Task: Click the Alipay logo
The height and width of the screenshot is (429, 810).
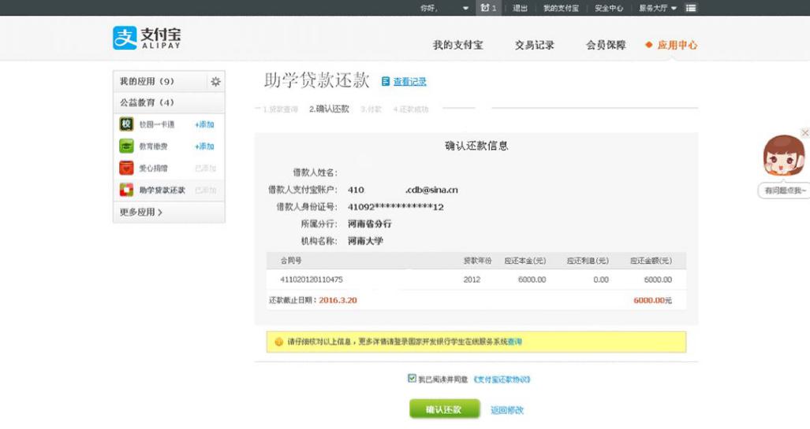Action: pos(147,38)
